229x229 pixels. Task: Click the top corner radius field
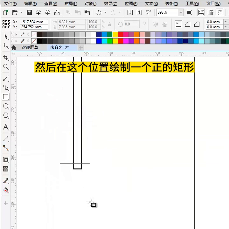[214, 22]
